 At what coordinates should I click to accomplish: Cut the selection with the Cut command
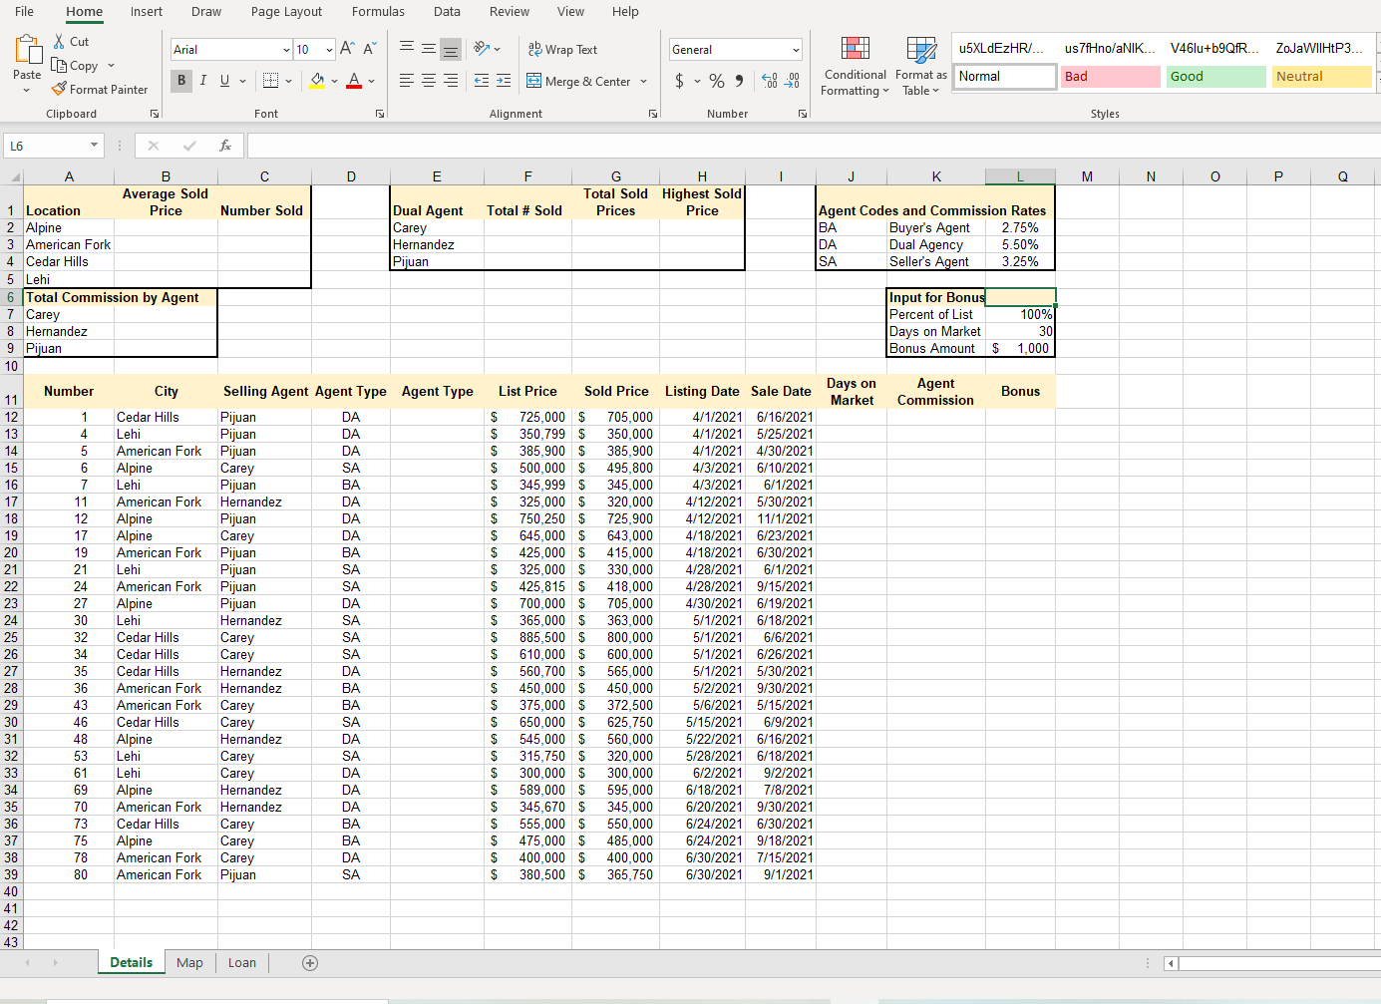(71, 41)
